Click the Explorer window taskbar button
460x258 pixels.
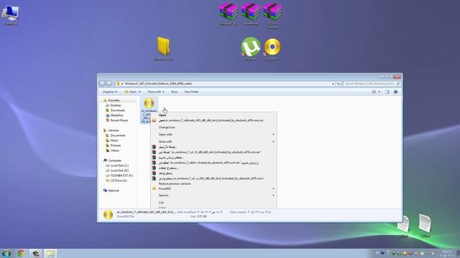pos(50,253)
